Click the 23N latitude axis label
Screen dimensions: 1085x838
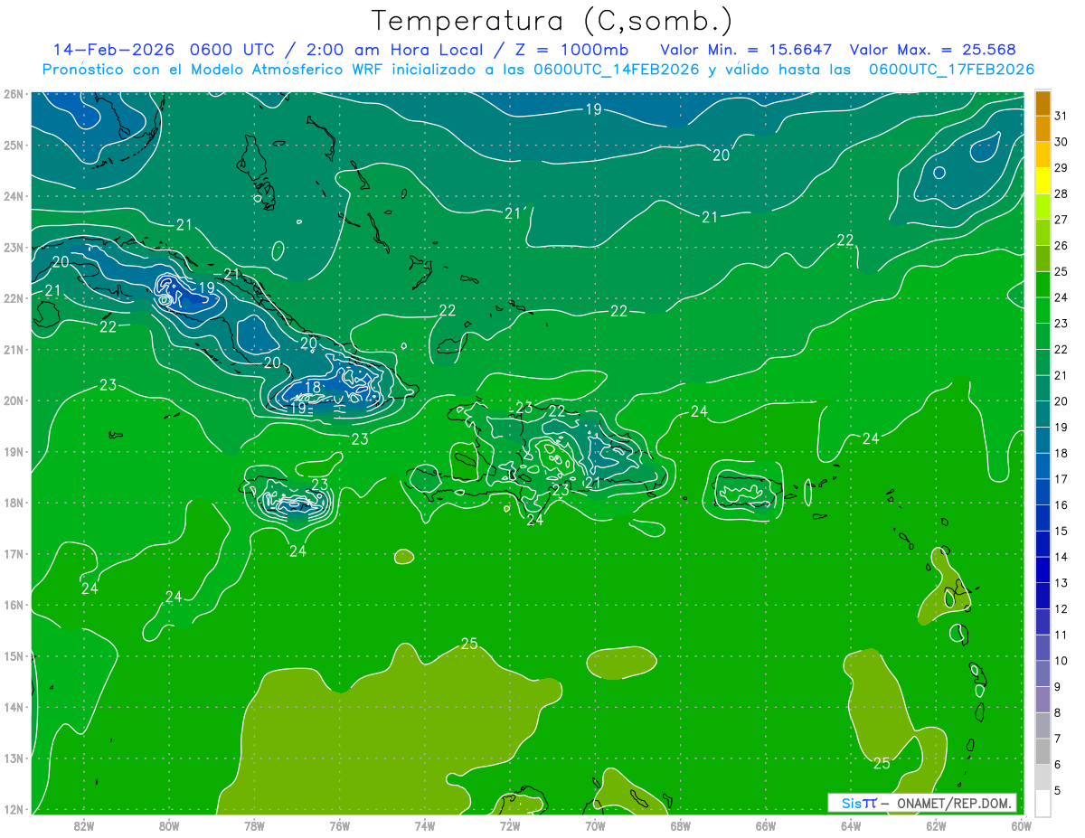coord(13,247)
